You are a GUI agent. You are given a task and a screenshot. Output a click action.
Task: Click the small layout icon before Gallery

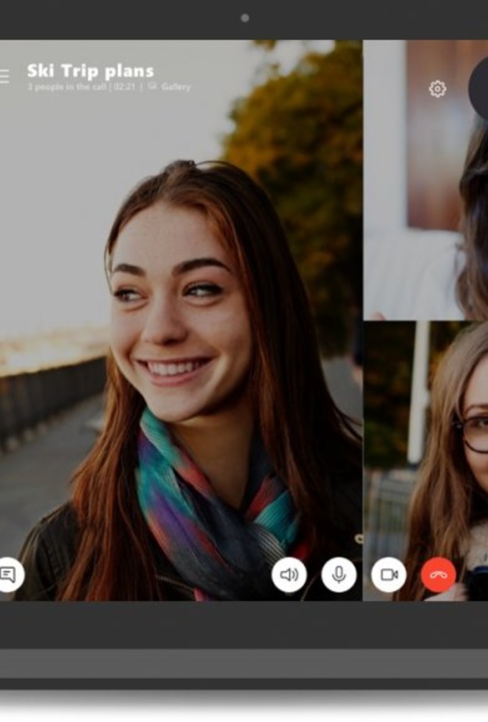(x=152, y=87)
